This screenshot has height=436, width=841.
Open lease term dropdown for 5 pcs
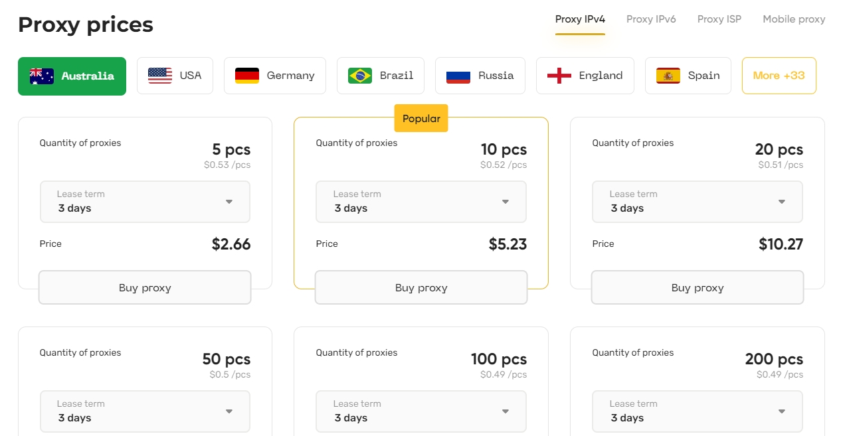point(145,202)
